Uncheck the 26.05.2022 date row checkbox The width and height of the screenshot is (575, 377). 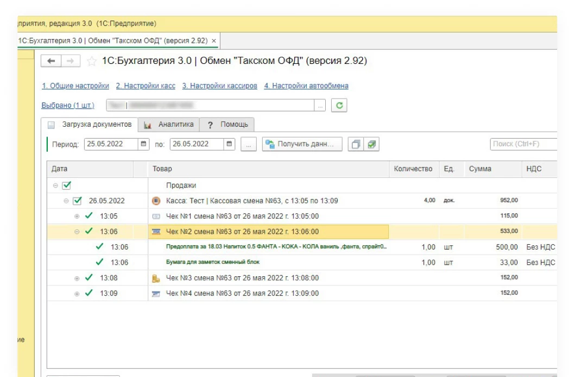coord(77,200)
